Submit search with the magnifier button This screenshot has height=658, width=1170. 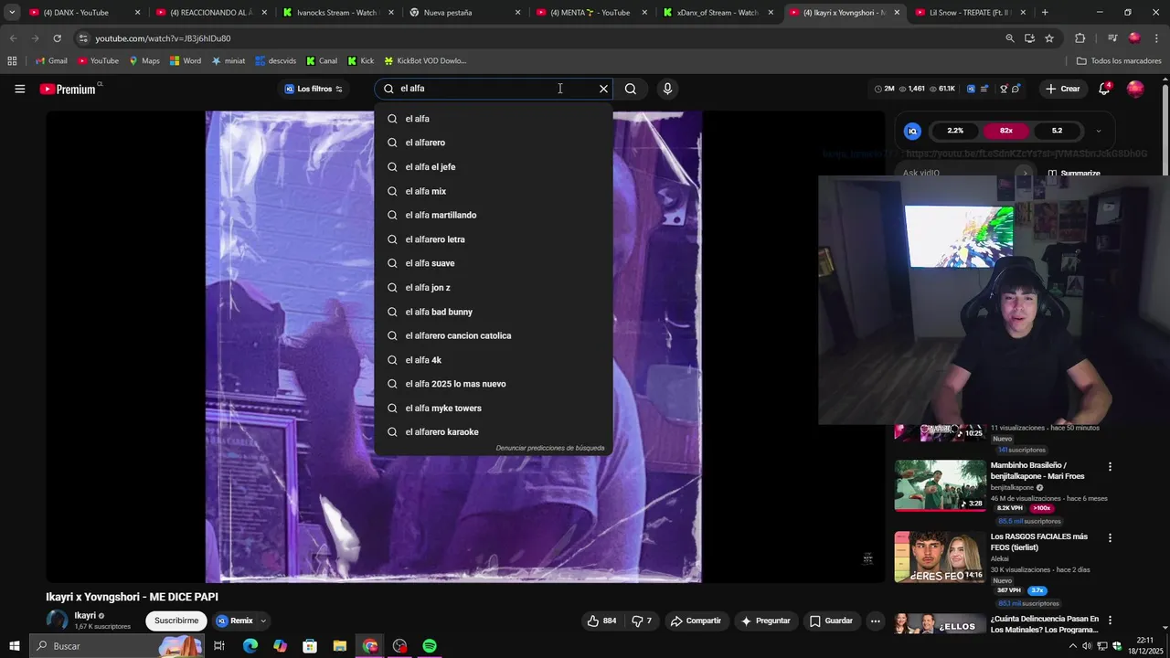point(631,89)
